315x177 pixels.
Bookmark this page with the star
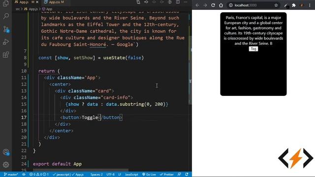pyautogui.click(x=276, y=5)
